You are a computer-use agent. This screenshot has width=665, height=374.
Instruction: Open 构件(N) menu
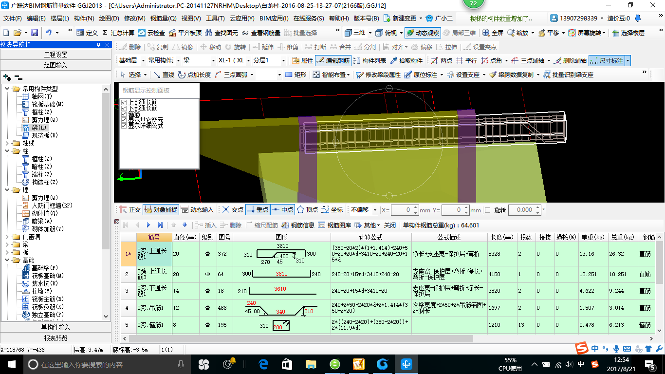[84, 19]
